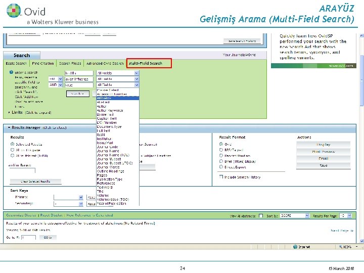
Task: Toggle View All Abstracts checkbox
Action: coord(261,216)
